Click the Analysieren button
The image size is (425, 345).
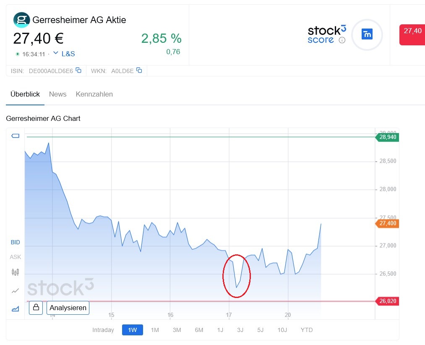68,308
